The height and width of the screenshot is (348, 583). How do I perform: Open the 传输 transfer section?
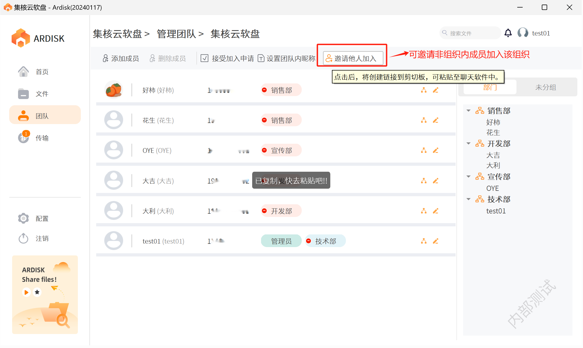42,138
